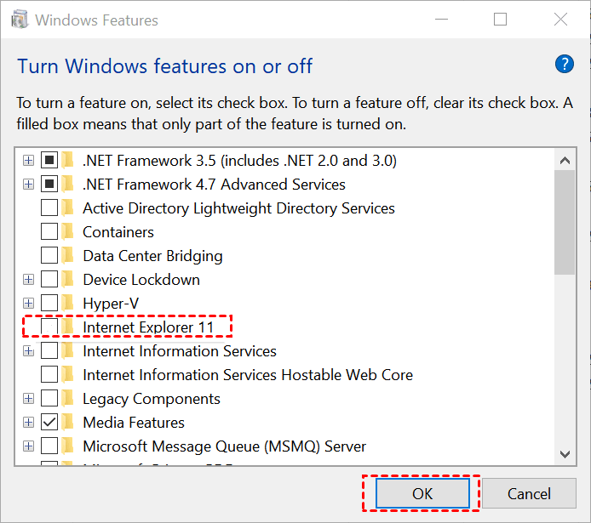
Task: Select the Media Features label
Action: click(134, 423)
